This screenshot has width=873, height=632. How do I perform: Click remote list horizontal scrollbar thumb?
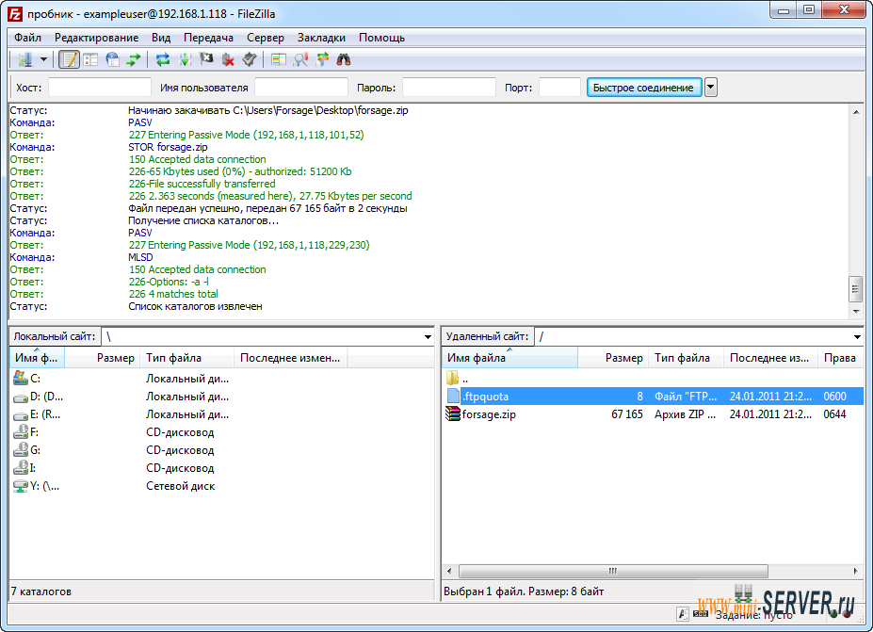pos(613,571)
